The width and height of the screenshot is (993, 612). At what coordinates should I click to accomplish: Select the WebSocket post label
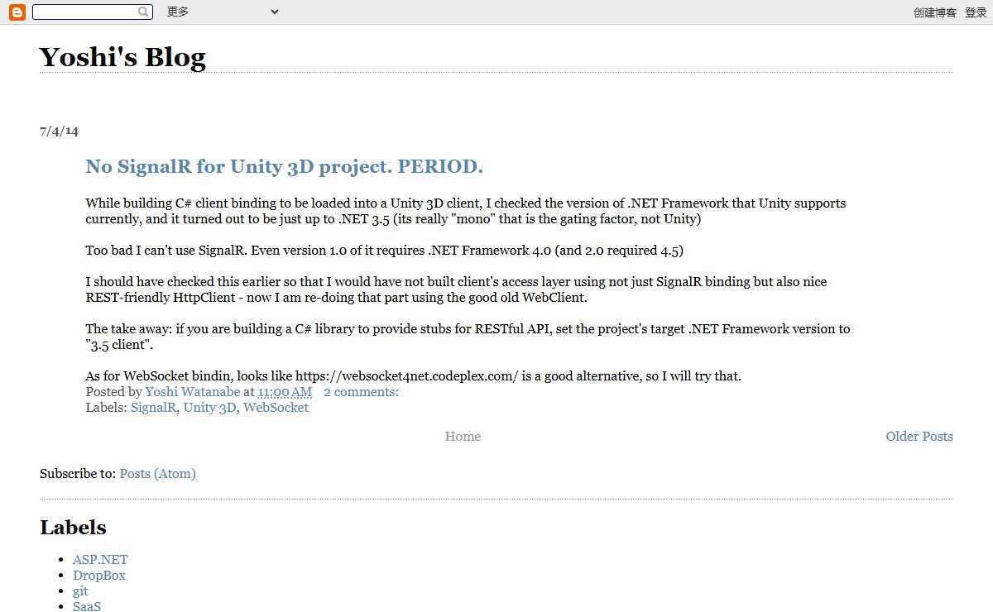(276, 408)
